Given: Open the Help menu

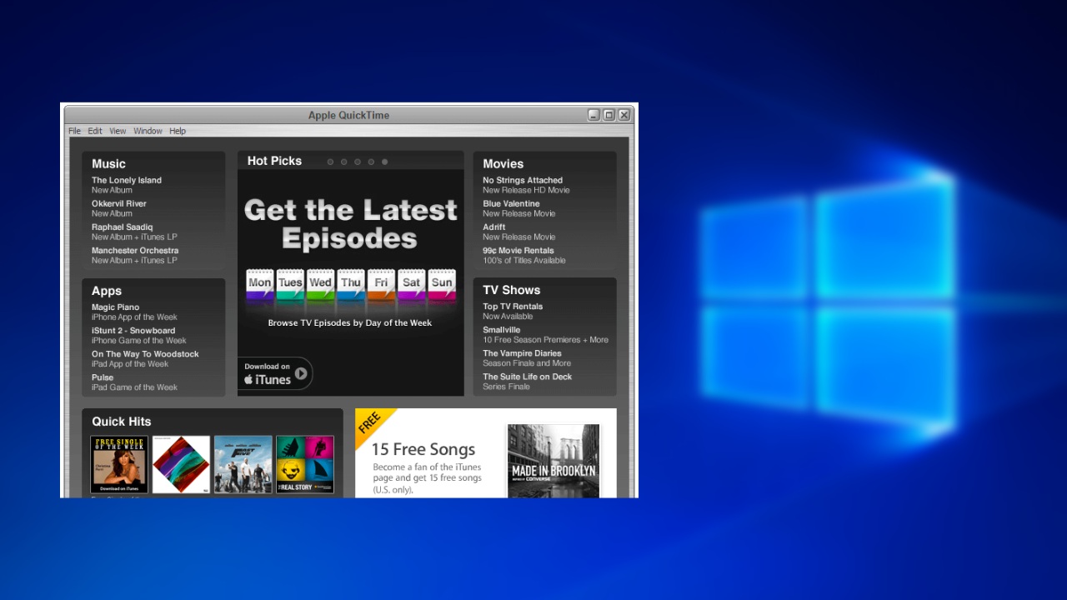Looking at the screenshot, I should 178,131.
